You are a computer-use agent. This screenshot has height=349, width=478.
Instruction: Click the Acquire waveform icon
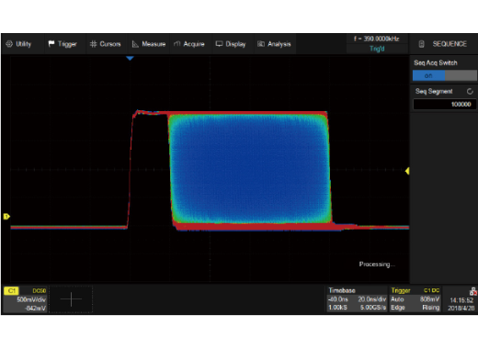177,44
